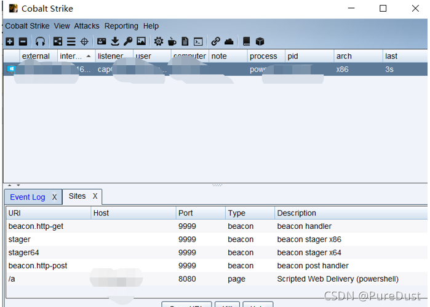Select the beacon.http-post site row
Viewport: 430px width, 307px height.
point(217,266)
